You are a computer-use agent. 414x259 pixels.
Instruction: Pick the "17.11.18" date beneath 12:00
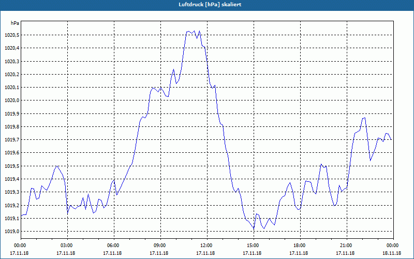click(205, 253)
